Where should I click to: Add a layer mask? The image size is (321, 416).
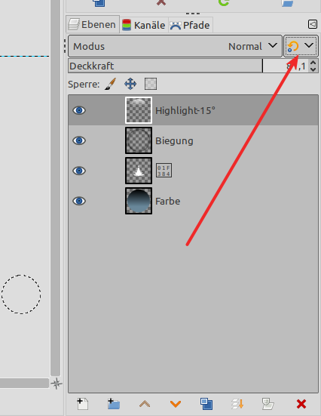[x=268, y=404]
